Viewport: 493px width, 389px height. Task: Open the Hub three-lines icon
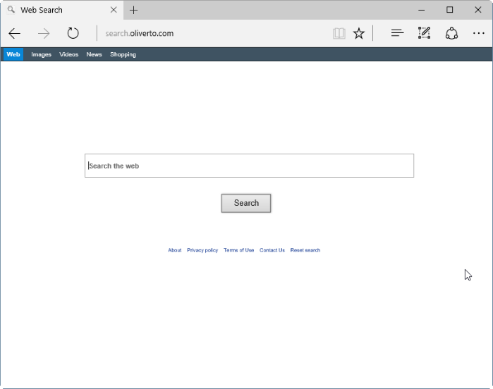(x=397, y=32)
